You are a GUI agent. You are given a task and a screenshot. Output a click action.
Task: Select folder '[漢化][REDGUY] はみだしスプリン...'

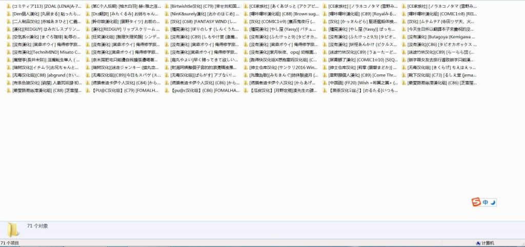point(44,29)
